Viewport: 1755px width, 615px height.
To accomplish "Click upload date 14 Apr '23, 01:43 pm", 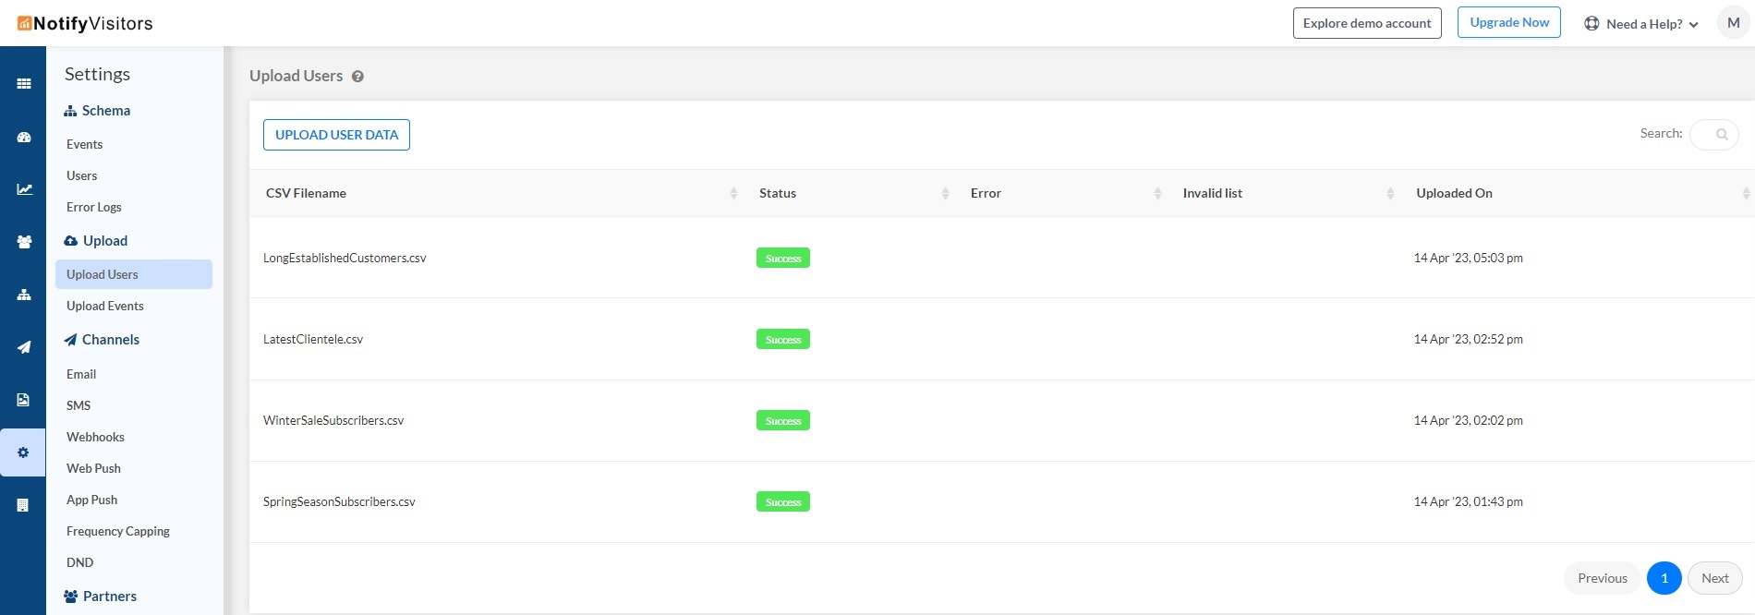I will (1468, 501).
